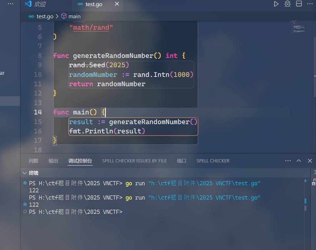The height and width of the screenshot is (250, 316).
Task: Switch to the 欢迎 welcome tab
Action: point(40,4)
